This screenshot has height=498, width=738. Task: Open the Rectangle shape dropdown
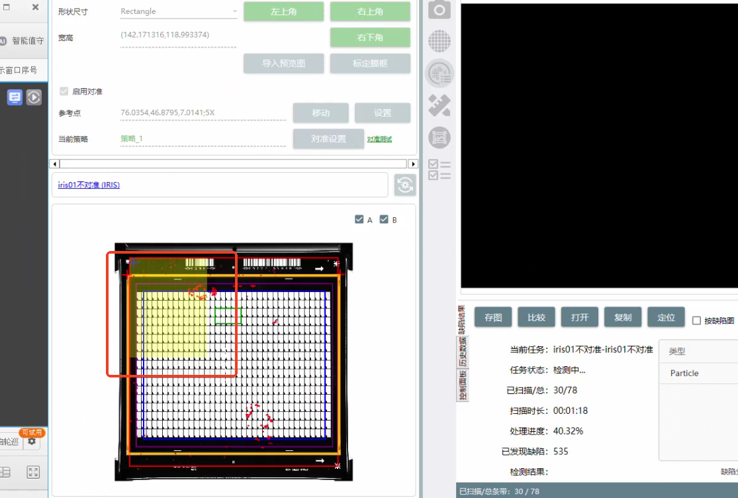pyautogui.click(x=234, y=12)
